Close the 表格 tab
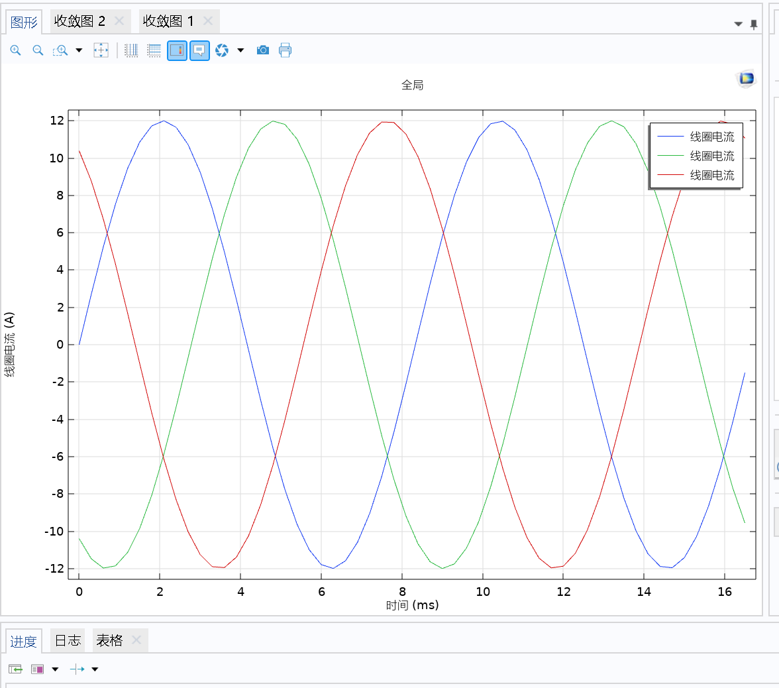The height and width of the screenshot is (688, 779). (x=136, y=640)
